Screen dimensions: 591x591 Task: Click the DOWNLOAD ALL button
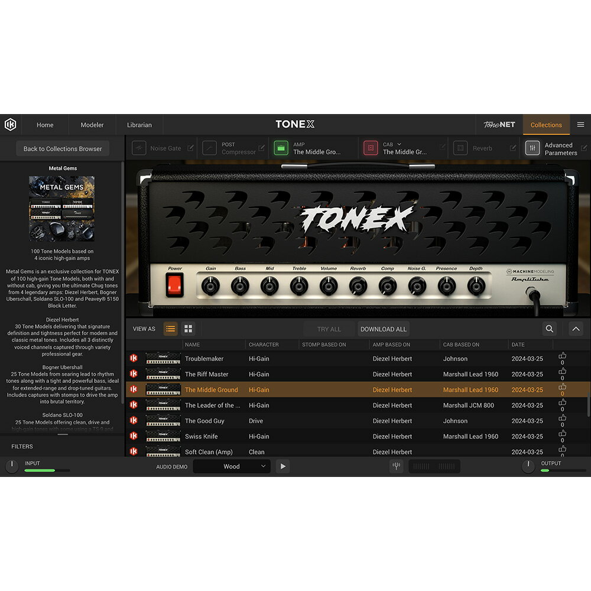point(384,329)
